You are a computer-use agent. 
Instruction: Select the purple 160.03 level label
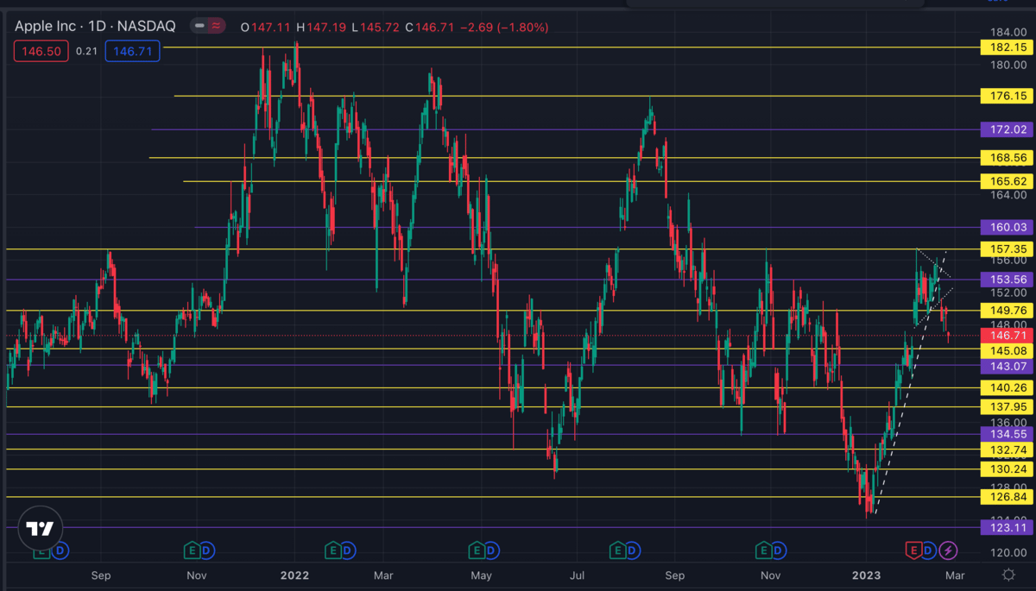tap(1008, 227)
